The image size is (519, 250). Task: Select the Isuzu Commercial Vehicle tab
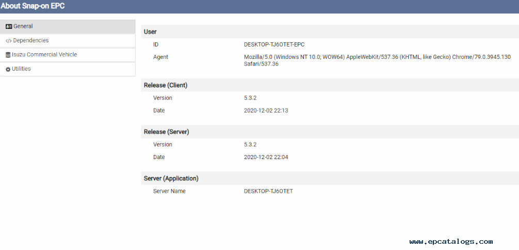click(x=68, y=55)
